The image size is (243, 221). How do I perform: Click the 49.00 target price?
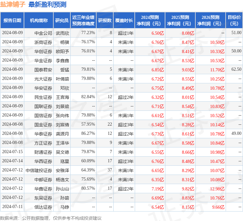(236, 133)
